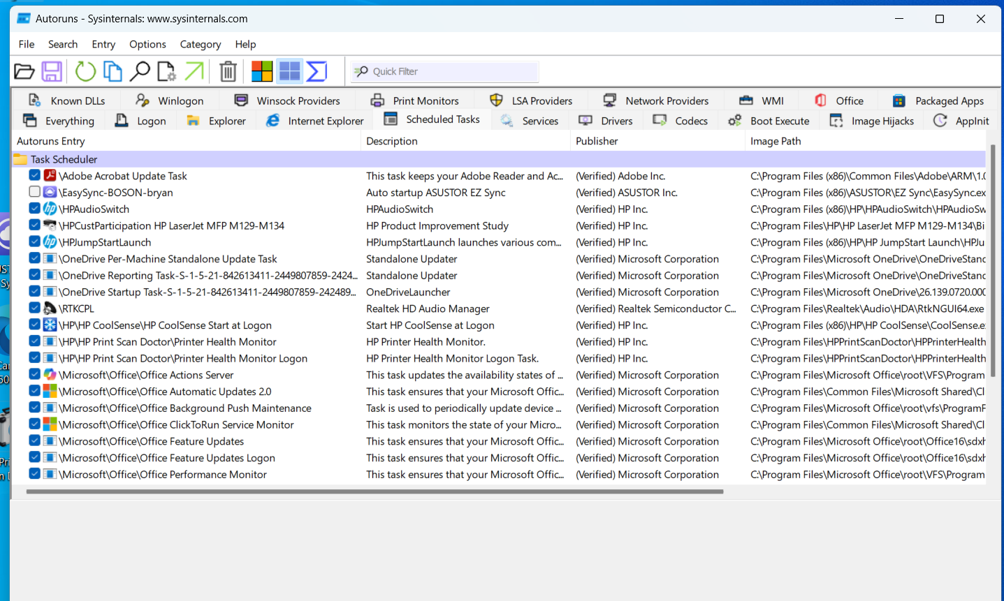This screenshot has width=1004, height=601.
Task: Sort by the Image Path column header
Action: point(866,141)
